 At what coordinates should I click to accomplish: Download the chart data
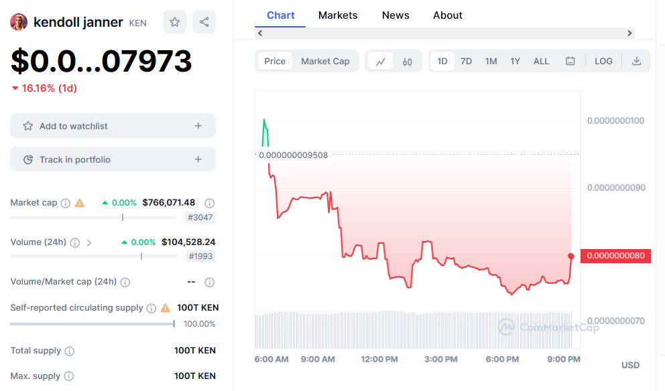click(x=637, y=61)
